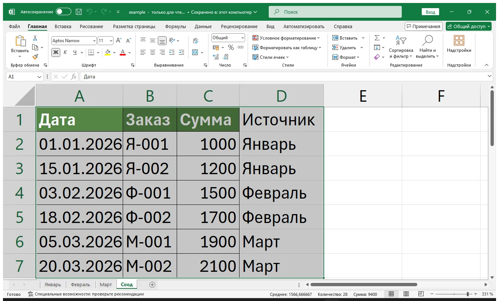Align text to the right
This screenshot has height=301, width=499.
pyautogui.click(x=162, y=53)
